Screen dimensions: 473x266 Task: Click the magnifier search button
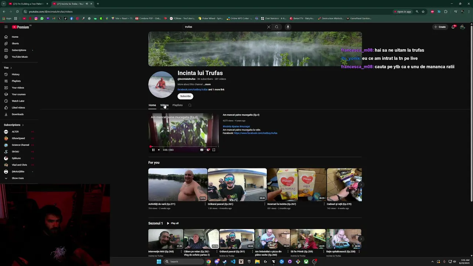[276, 27]
